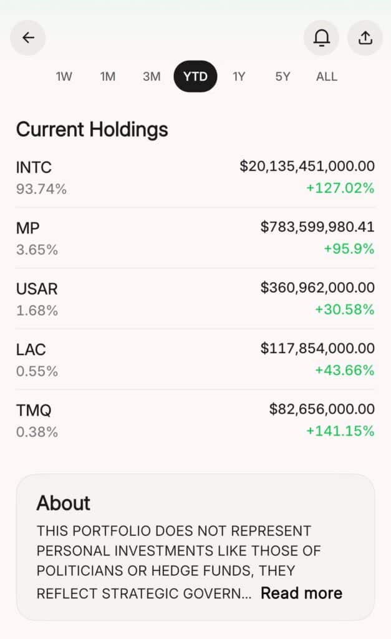Choose the 3M time range
This screenshot has height=639, width=391.
click(x=152, y=77)
